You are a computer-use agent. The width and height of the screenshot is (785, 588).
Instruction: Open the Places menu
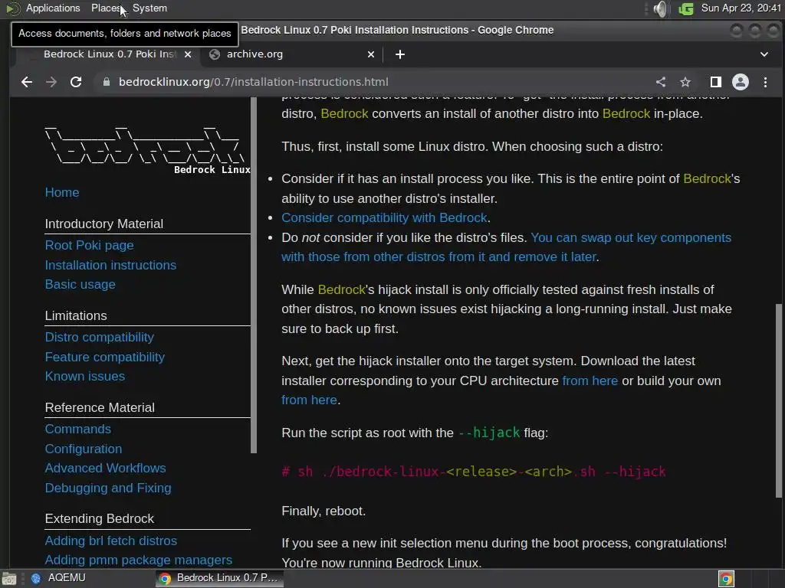point(106,8)
